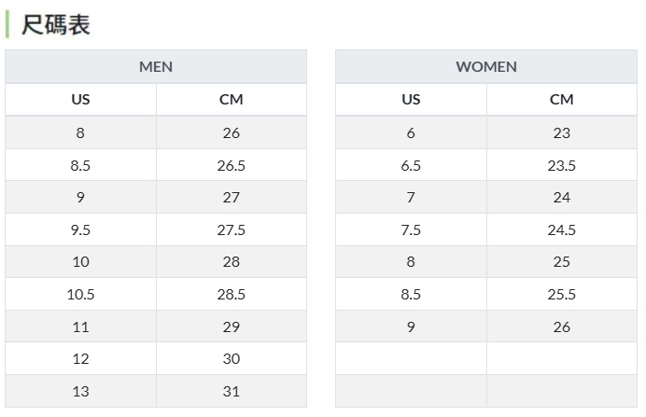
Task: Click the 尺碼表 size chart heading
Action: coord(56,25)
